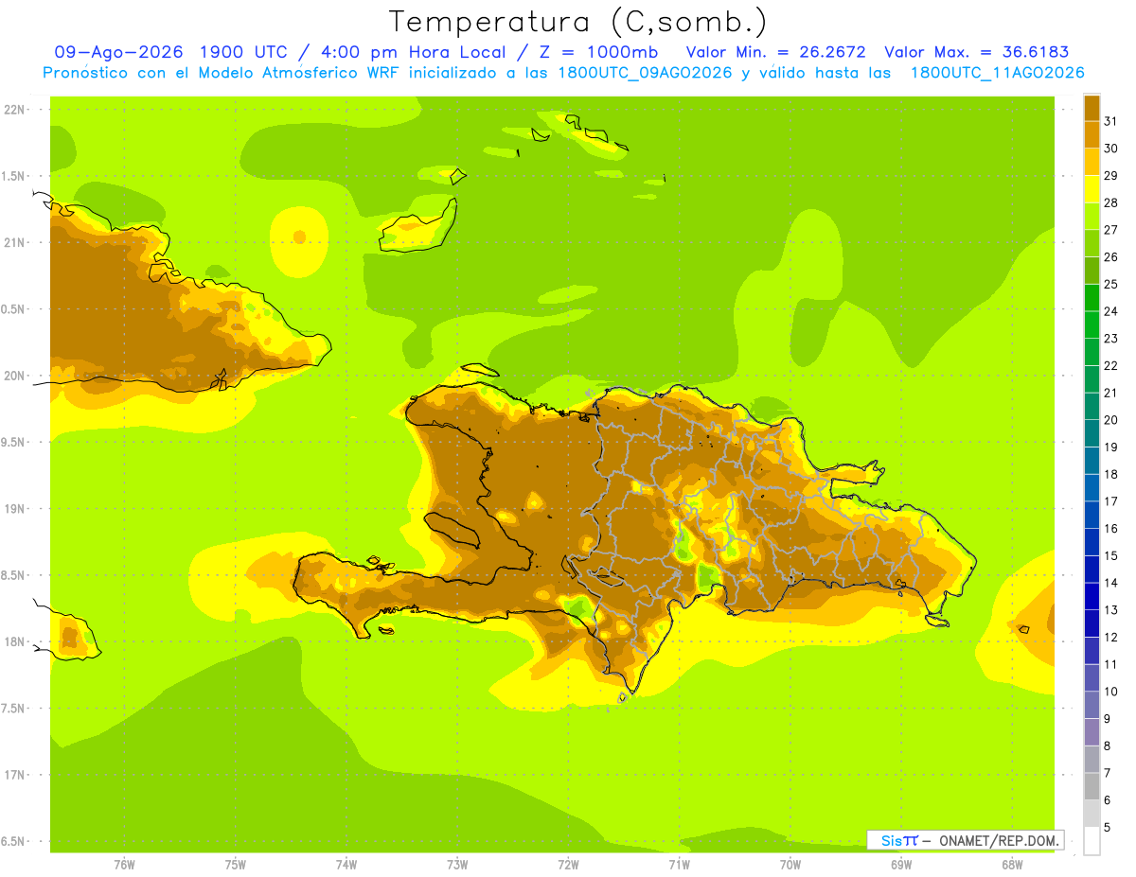The image size is (1136, 877).
Task: Click the longitude label "68W"
Action: (x=1012, y=865)
